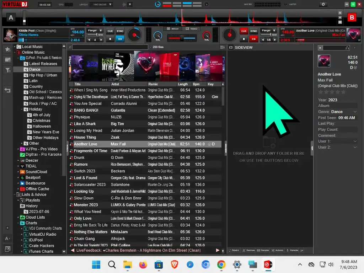Open the Automix tab in sideview
364x273 pixels.
coord(277,250)
